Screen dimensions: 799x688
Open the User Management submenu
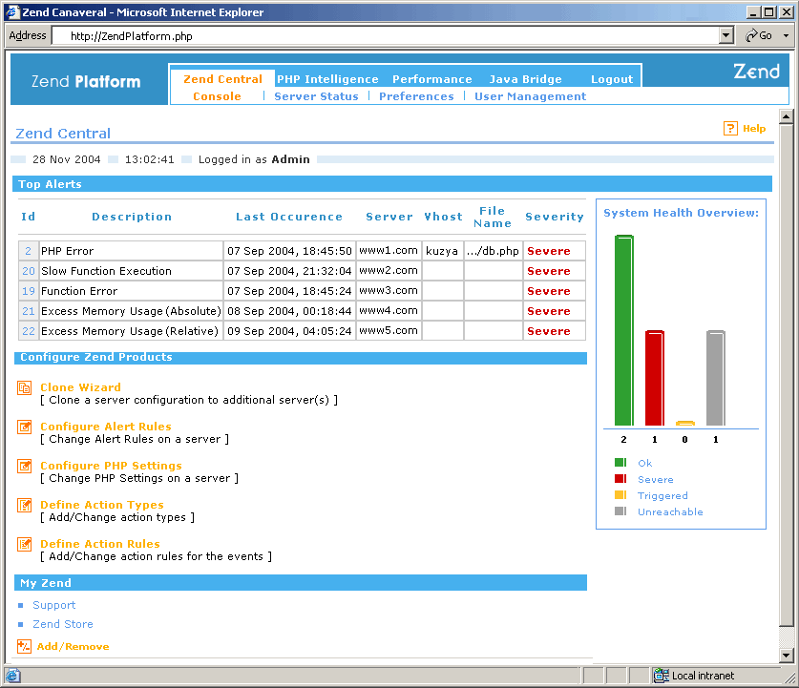pos(530,96)
